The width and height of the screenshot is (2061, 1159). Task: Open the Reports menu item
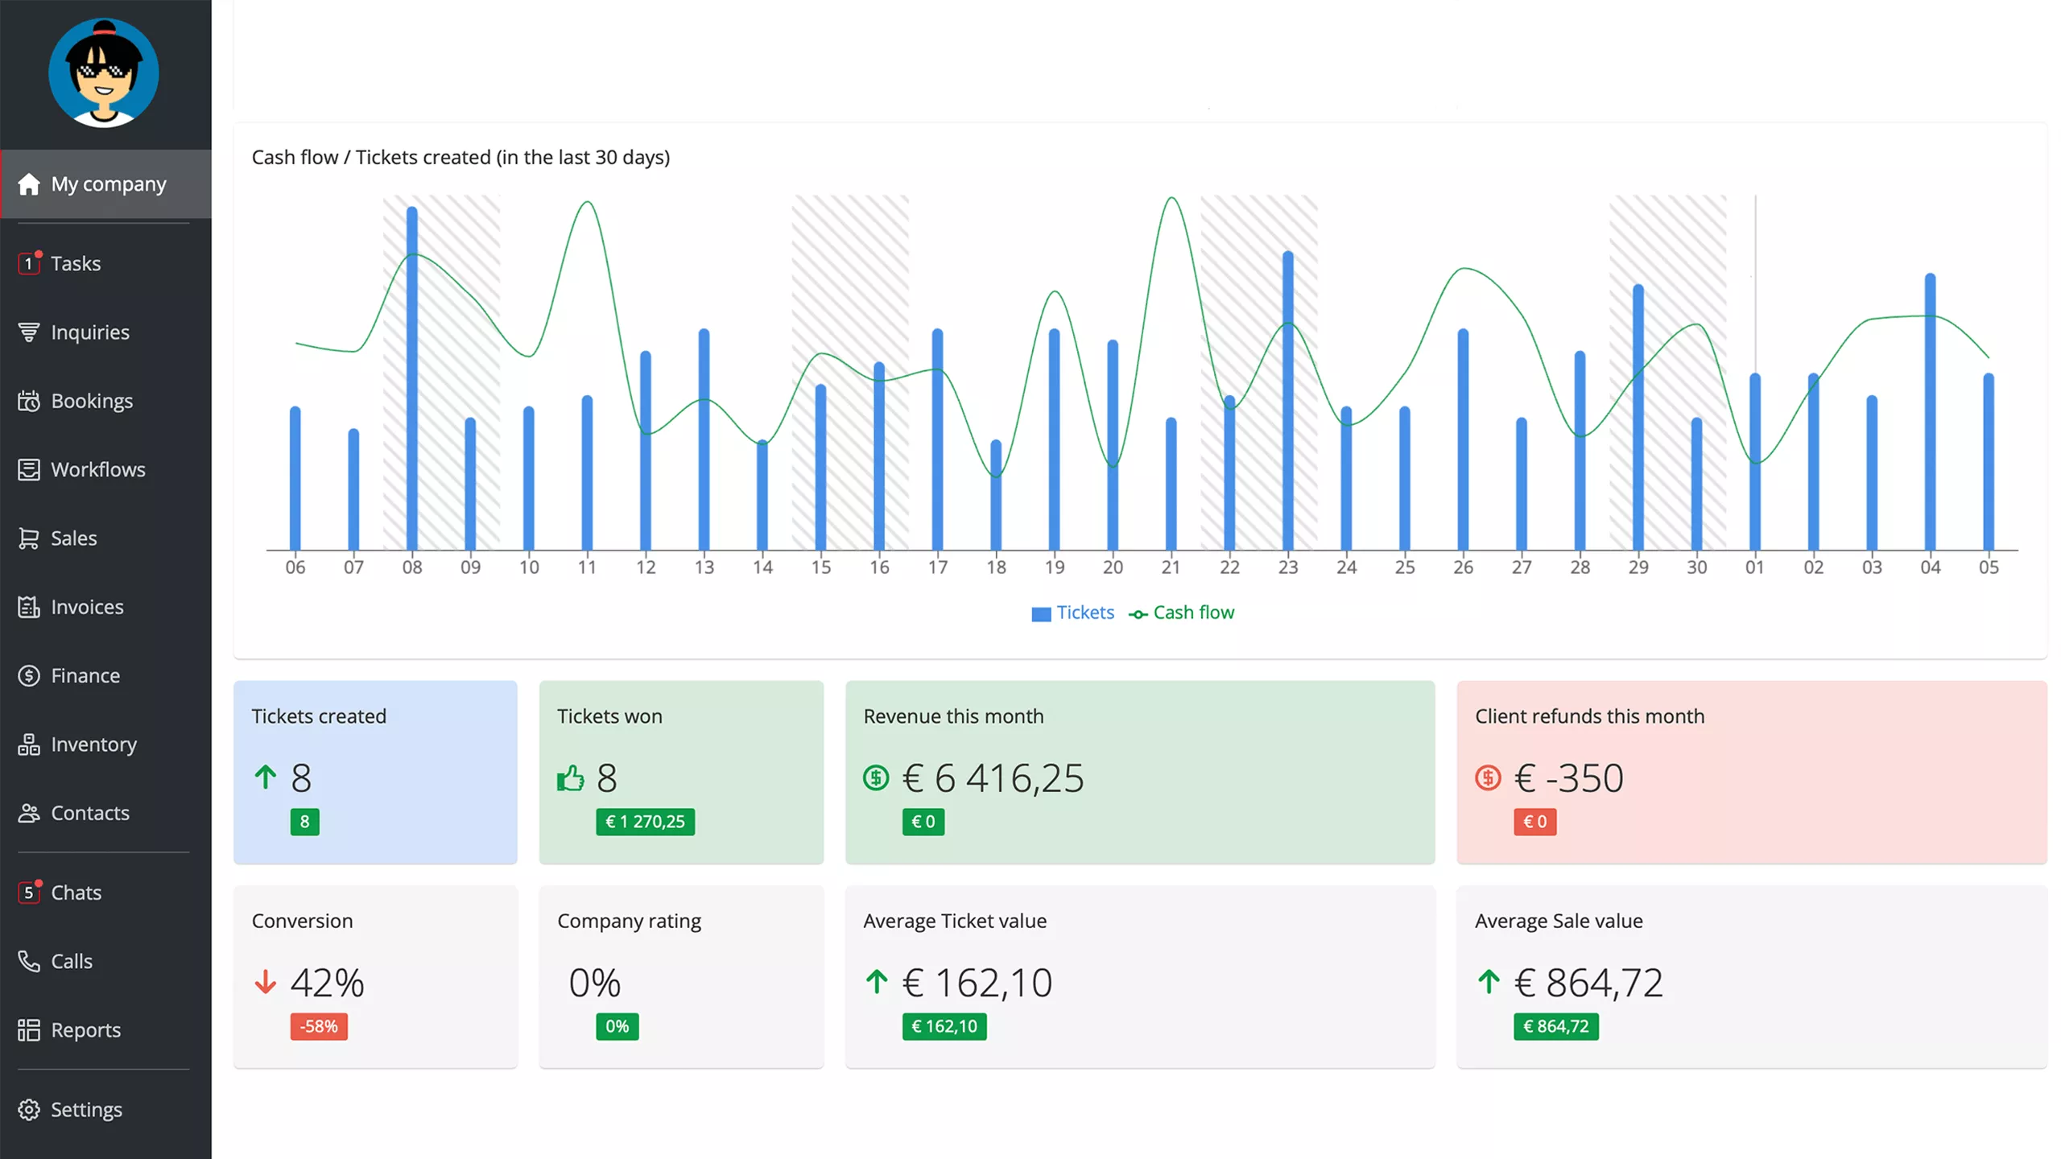[85, 1029]
